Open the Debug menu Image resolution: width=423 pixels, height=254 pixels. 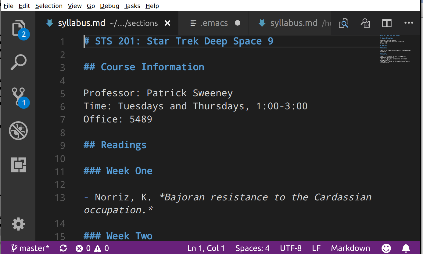[110, 6]
